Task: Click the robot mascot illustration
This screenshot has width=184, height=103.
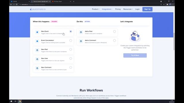Action: [135, 36]
